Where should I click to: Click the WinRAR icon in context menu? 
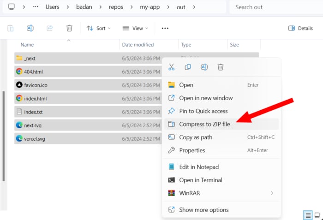tap(171, 193)
